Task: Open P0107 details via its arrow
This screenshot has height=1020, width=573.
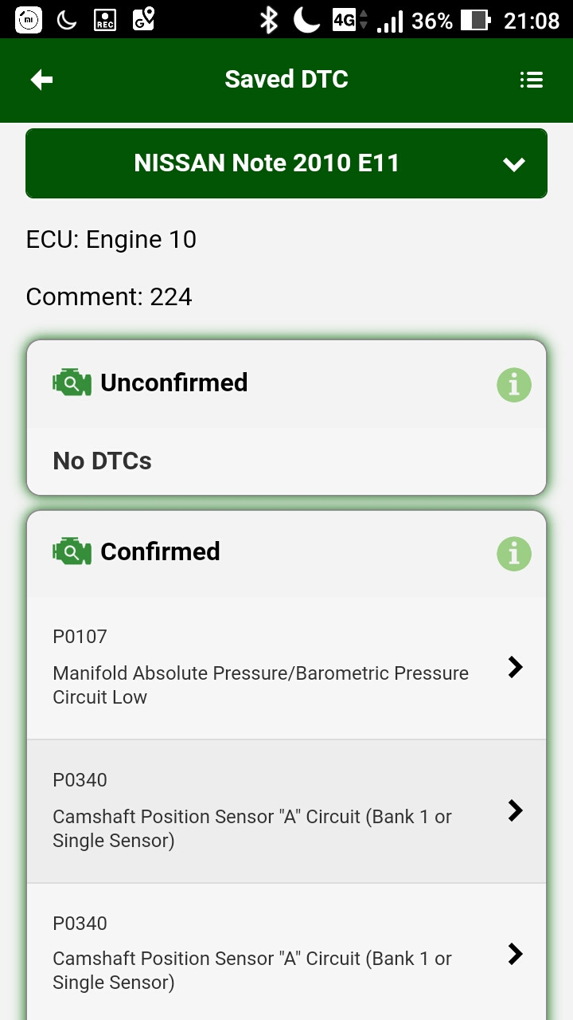Action: point(516,667)
